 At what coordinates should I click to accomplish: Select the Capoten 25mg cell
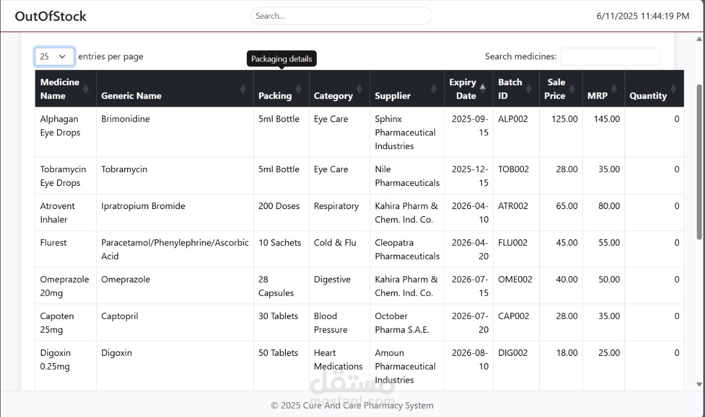(x=66, y=322)
